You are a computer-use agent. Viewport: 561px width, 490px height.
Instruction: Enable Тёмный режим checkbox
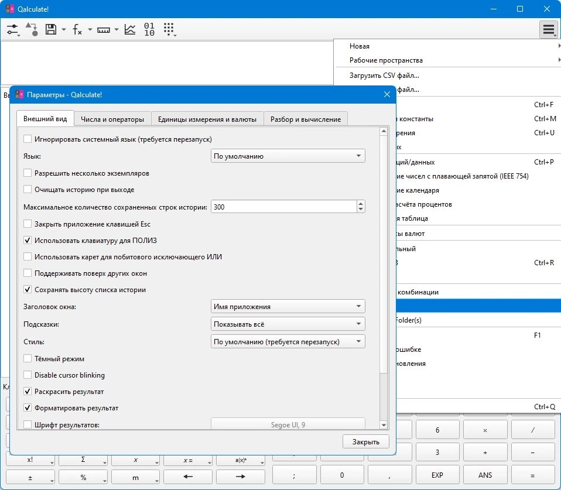click(27, 358)
